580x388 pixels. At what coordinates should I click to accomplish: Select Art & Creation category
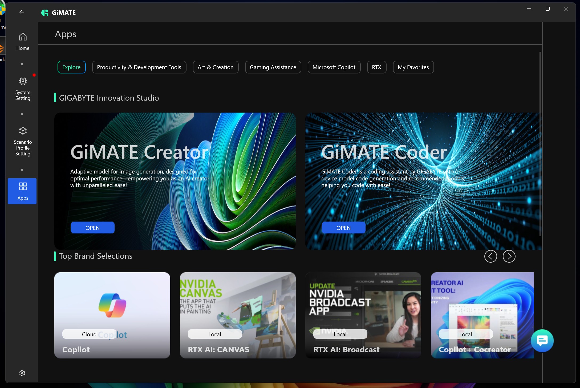[216, 67]
